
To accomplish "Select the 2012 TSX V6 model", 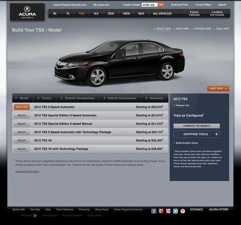I will [22, 141].
